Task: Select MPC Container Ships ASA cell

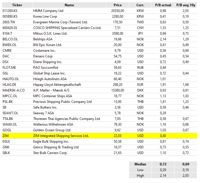Action: pyautogui.click(x=69, y=96)
